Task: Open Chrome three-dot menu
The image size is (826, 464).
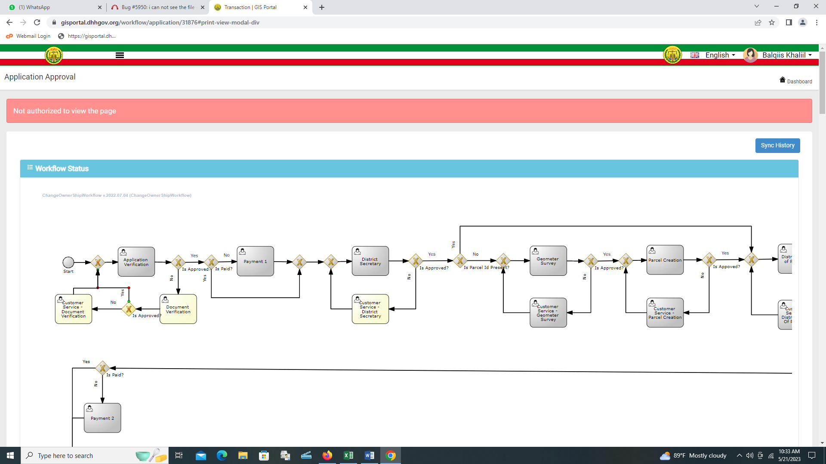Action: point(817,22)
